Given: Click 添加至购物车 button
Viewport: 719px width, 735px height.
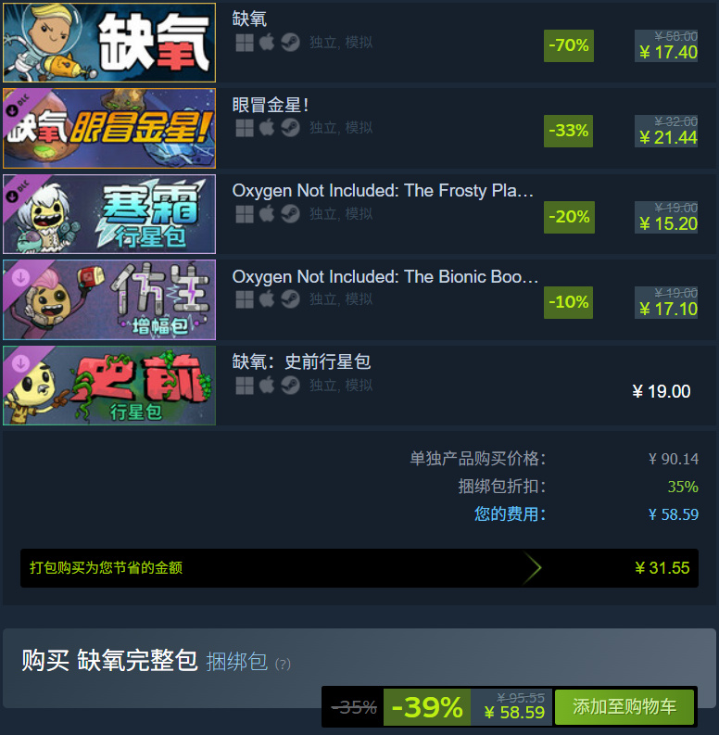Looking at the screenshot, I should (624, 707).
